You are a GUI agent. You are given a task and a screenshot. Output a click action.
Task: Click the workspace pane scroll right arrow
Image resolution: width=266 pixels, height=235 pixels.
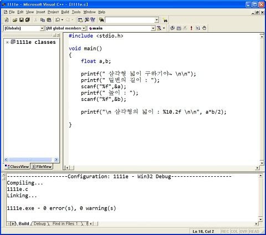click(56, 160)
